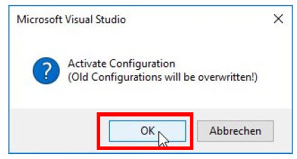Viewport: 297px width, 159px height.
Task: Click the blue question mark icon
Action: (46, 70)
